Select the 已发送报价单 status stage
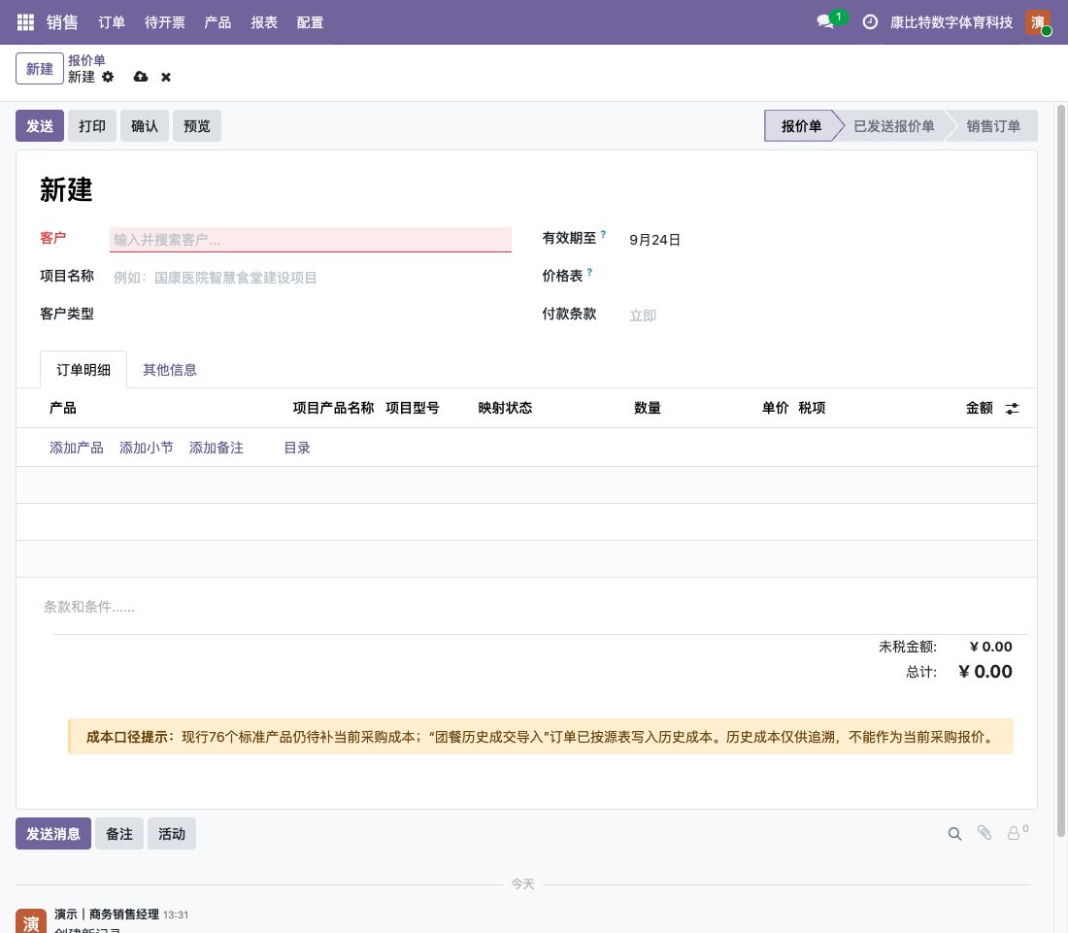Screen dimensions: 1068x933 [x=893, y=126]
